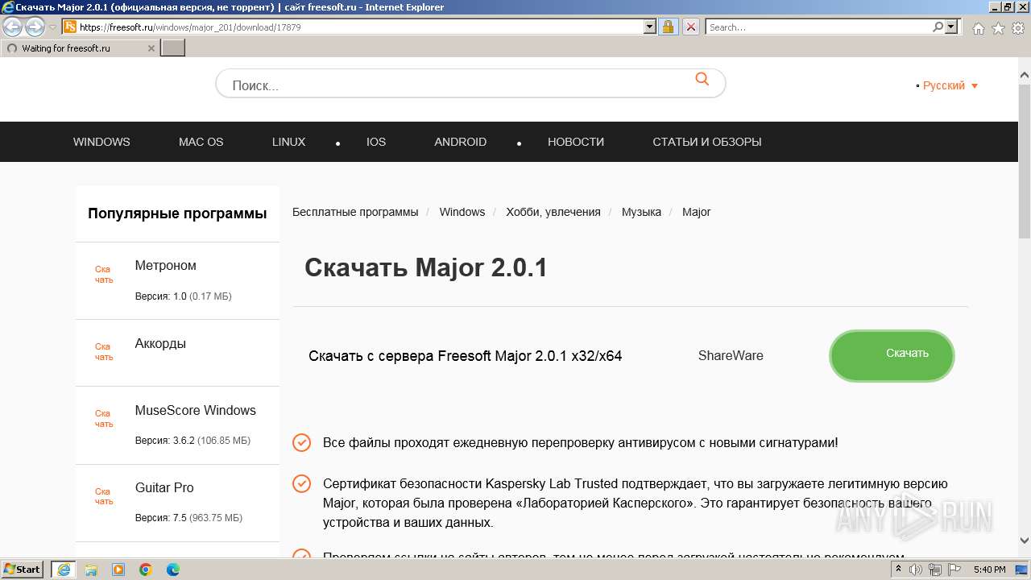Screen dimensions: 1031x580
Task: Open the НОВОСТИ navigation item
Action: pos(576,142)
